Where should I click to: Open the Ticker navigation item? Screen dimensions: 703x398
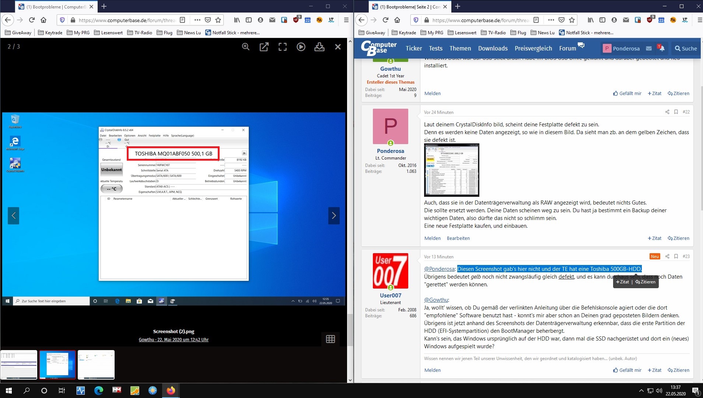click(x=414, y=48)
